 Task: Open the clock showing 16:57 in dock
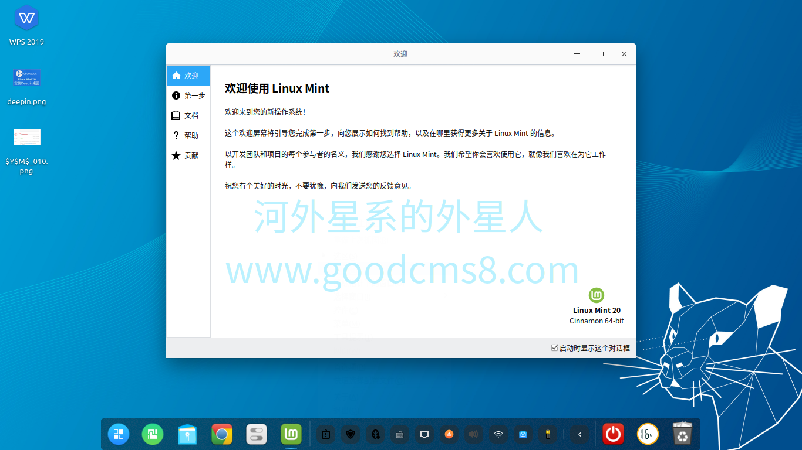[x=648, y=434]
